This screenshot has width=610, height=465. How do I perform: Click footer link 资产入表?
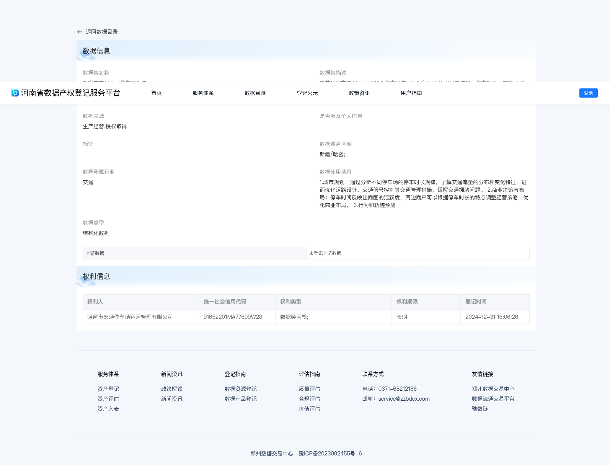[x=108, y=409]
